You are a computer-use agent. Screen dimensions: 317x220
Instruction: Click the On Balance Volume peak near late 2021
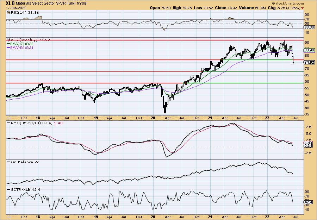click(x=259, y=162)
